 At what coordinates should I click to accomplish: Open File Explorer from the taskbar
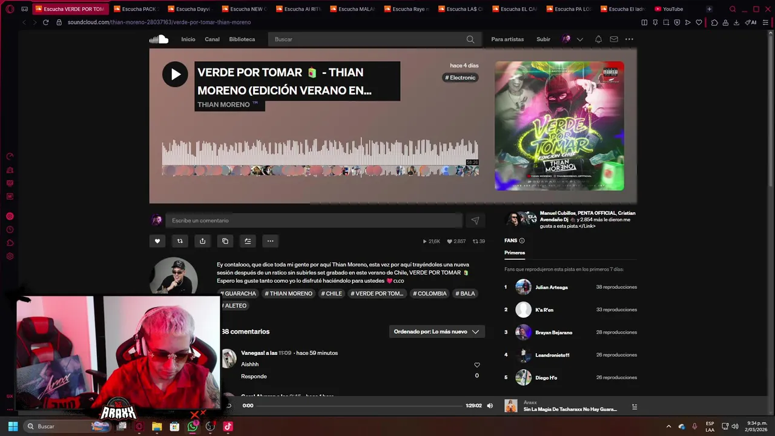point(157,426)
